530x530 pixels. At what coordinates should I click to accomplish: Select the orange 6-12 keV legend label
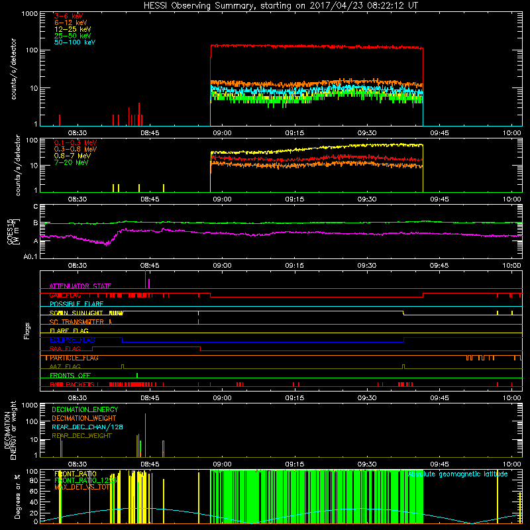point(71,23)
